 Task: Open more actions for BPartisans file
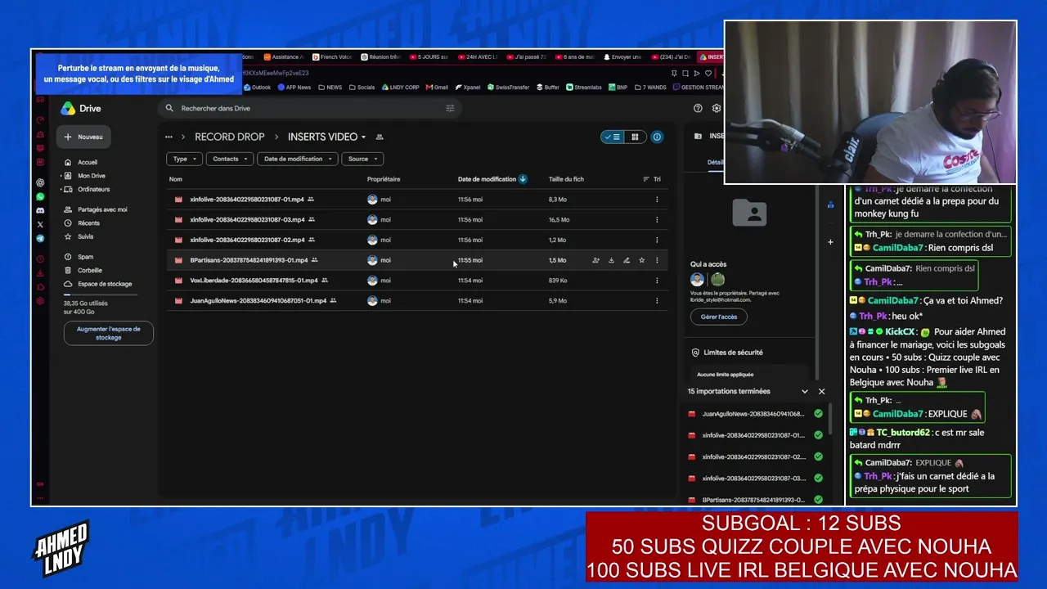(x=657, y=260)
